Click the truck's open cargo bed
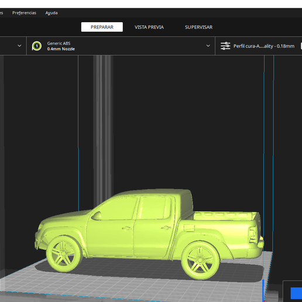302x302 pixels. coord(224,216)
